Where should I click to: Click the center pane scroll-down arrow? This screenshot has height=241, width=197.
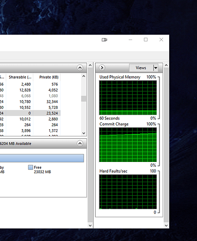point(90,226)
